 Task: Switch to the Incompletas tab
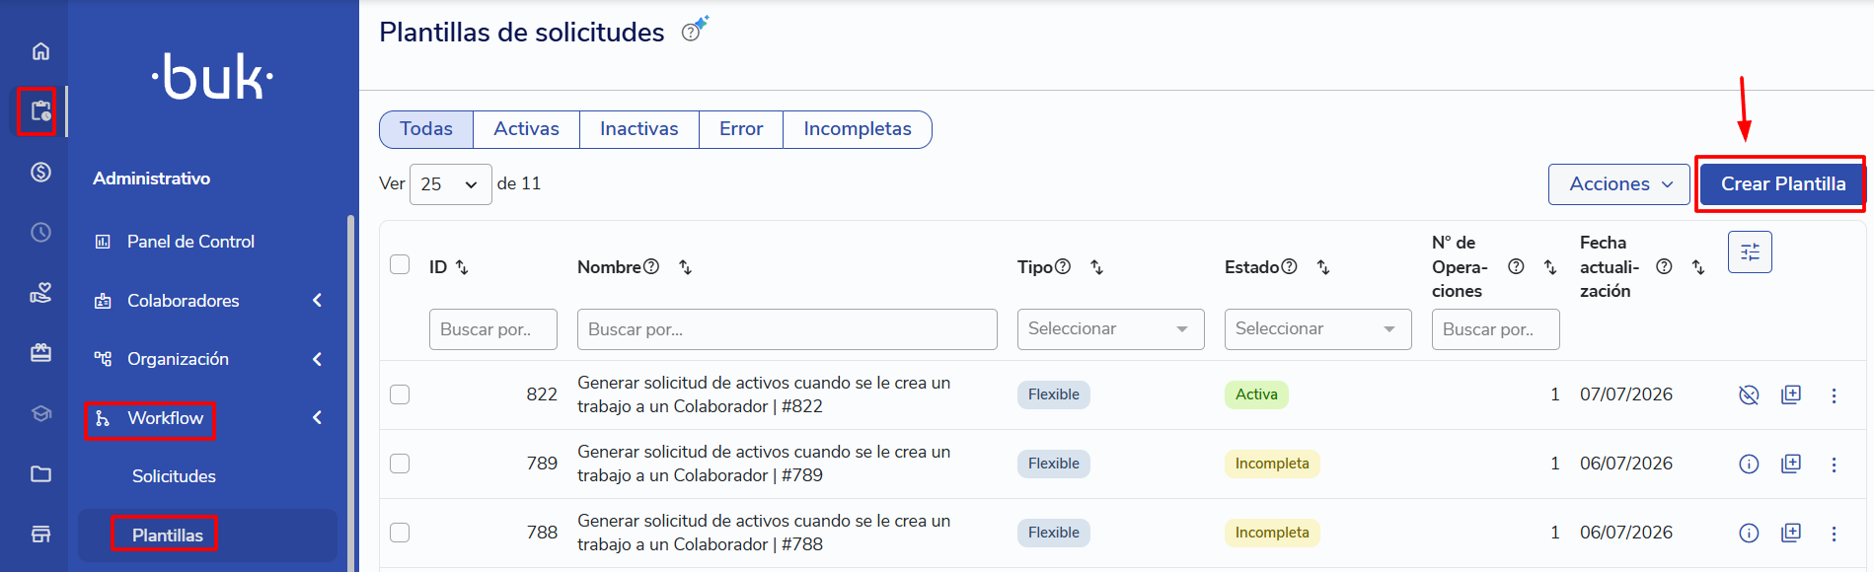coord(857,129)
